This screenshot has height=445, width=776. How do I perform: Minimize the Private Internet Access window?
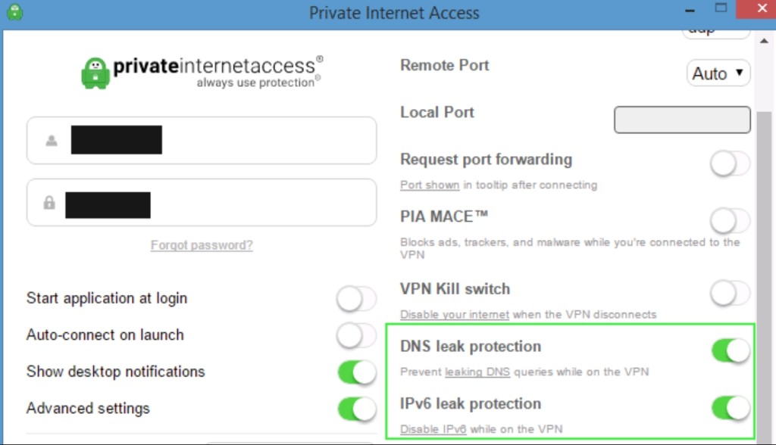(x=690, y=11)
